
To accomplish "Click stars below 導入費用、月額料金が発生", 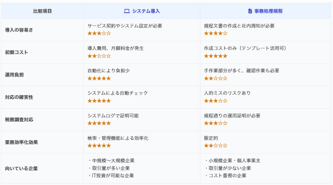I will [99, 56].
